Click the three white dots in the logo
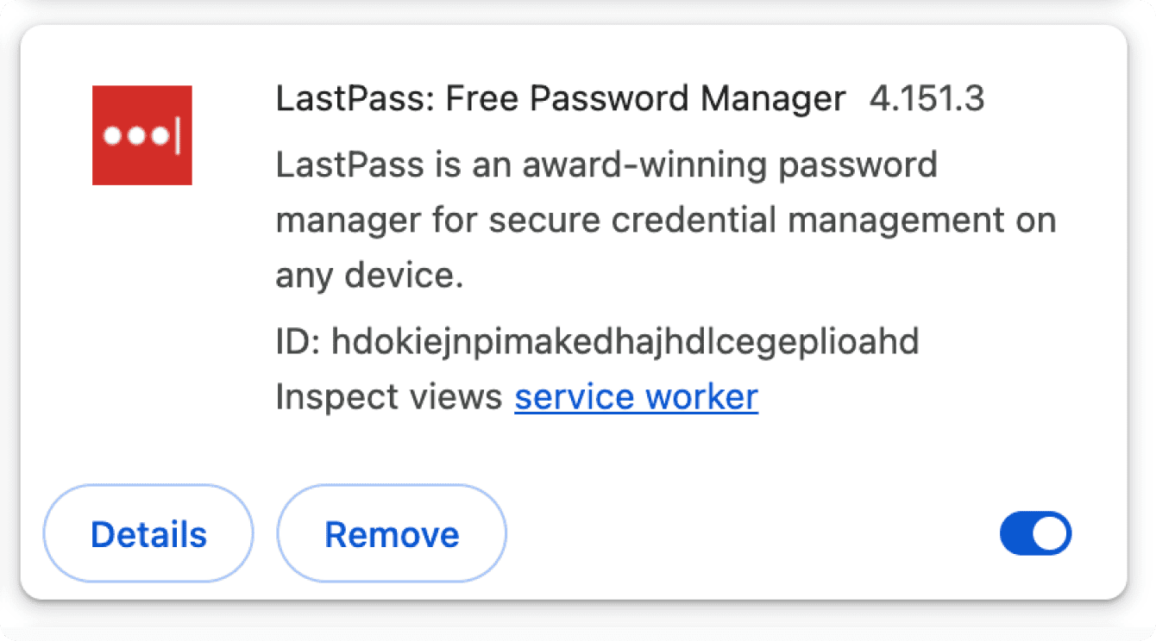Image resolution: width=1156 pixels, height=641 pixels. (x=135, y=137)
